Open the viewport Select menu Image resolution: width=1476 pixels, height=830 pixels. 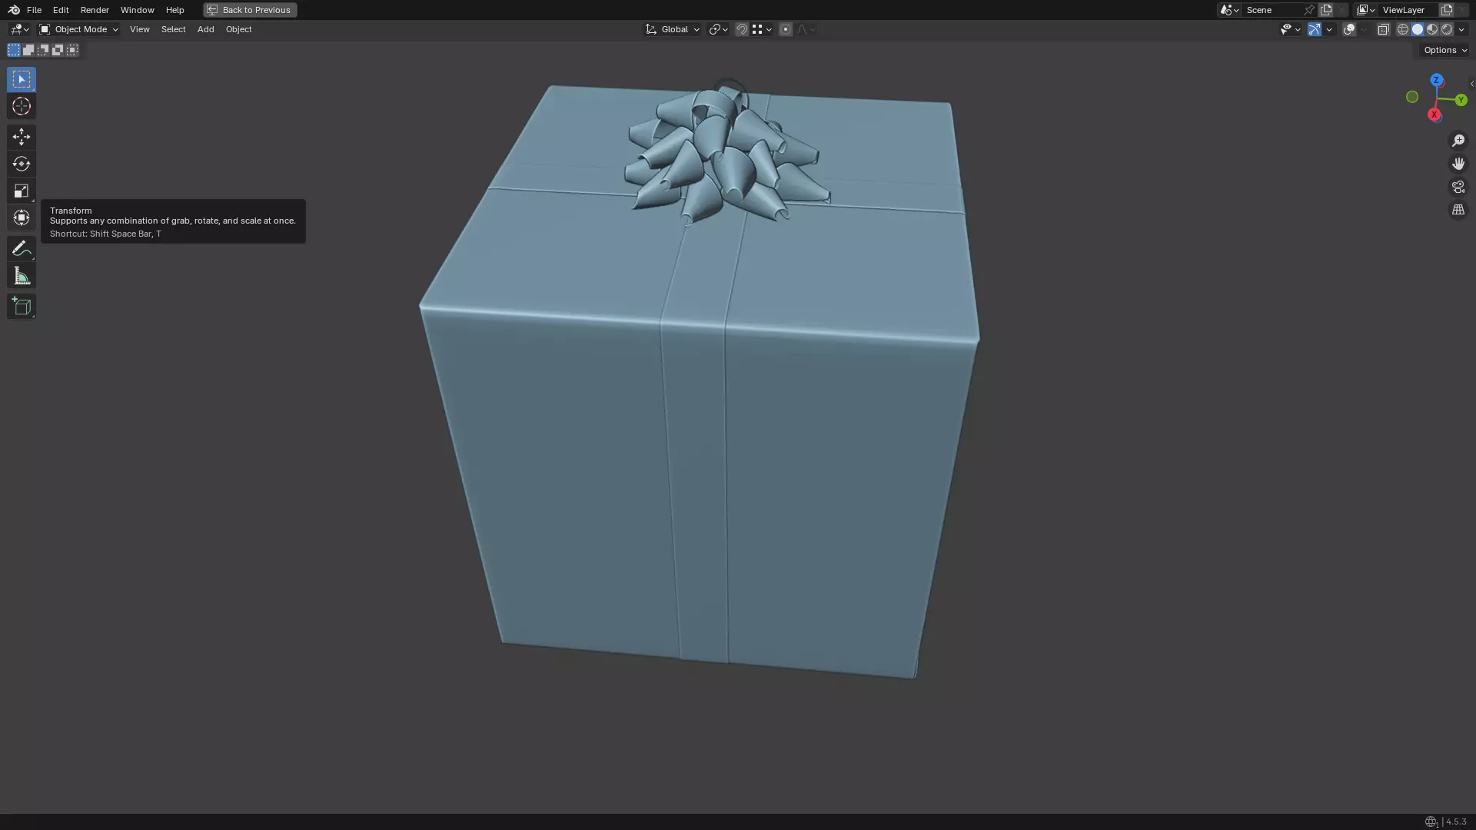(173, 29)
